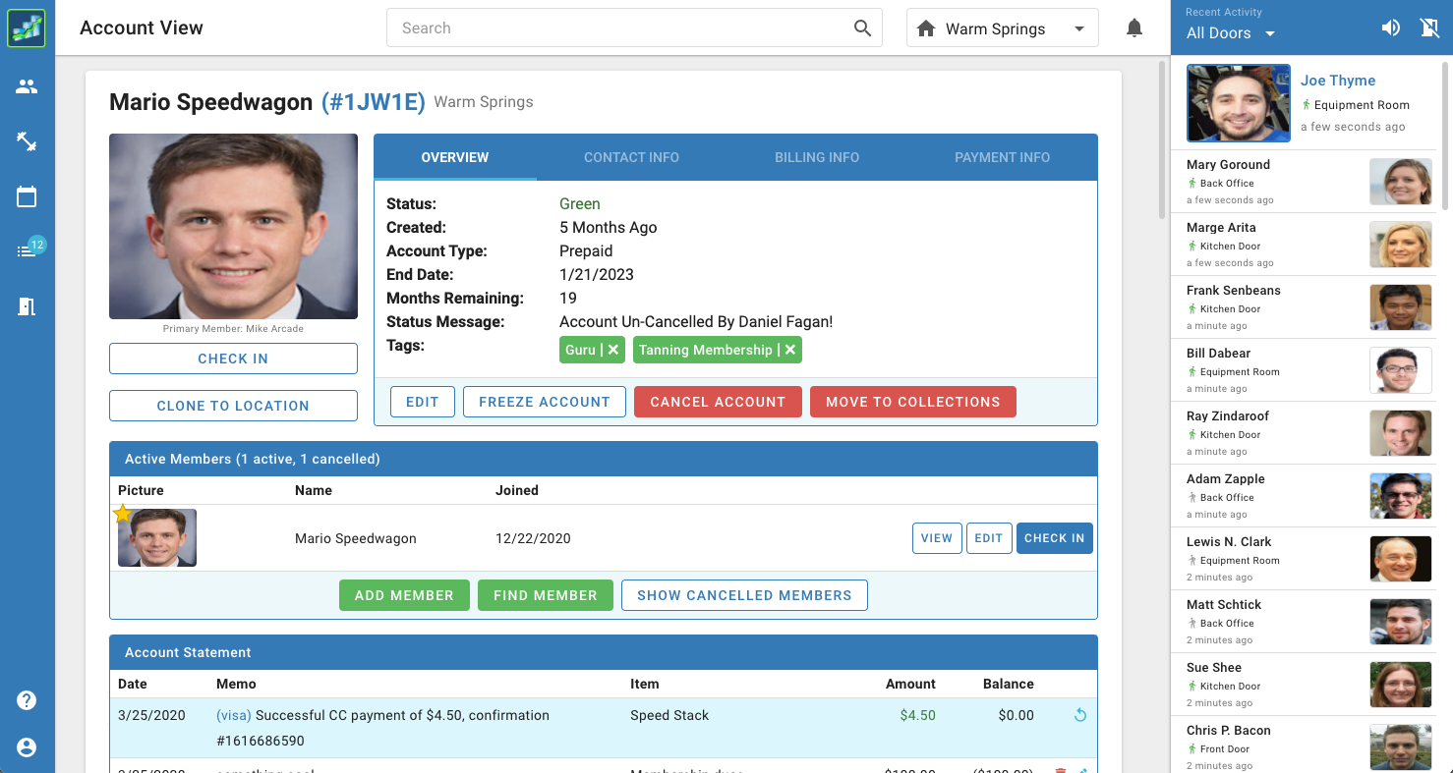The width and height of the screenshot is (1453, 773).
Task: Select the doors icon in the sidebar
Action: [x=28, y=306]
